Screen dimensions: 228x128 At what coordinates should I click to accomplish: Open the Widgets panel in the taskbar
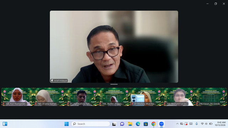pos(5,124)
